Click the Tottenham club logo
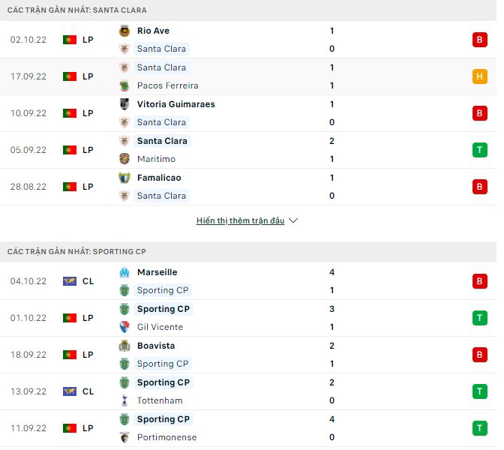Viewport: 504px width, 450px height. pos(124,400)
